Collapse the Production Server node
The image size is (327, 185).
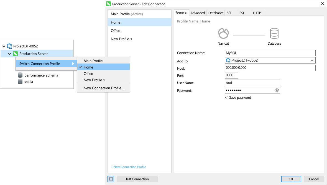[x=10, y=54]
